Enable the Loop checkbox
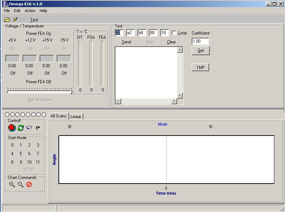Viewport: 285px width, 212px height. pos(174,33)
